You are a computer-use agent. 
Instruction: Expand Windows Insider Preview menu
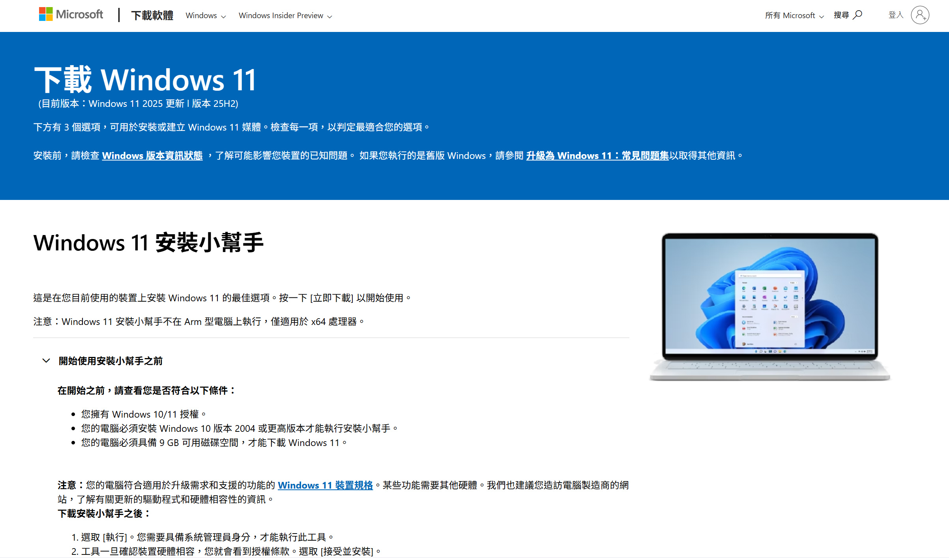coord(281,16)
